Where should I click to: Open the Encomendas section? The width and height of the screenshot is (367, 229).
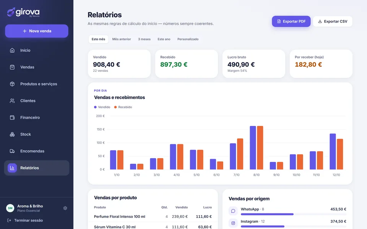point(37,151)
